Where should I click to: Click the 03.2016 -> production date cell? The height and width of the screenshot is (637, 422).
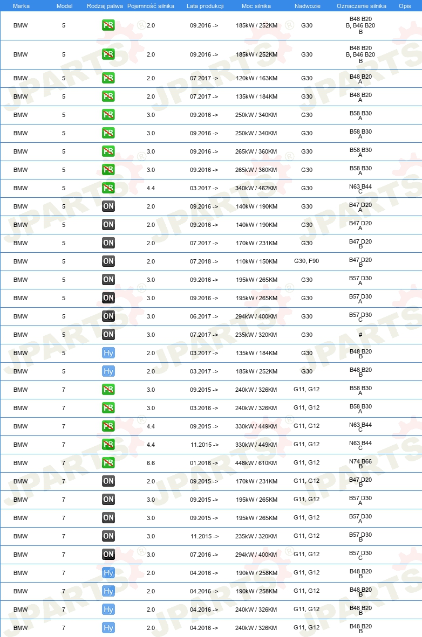point(204,408)
